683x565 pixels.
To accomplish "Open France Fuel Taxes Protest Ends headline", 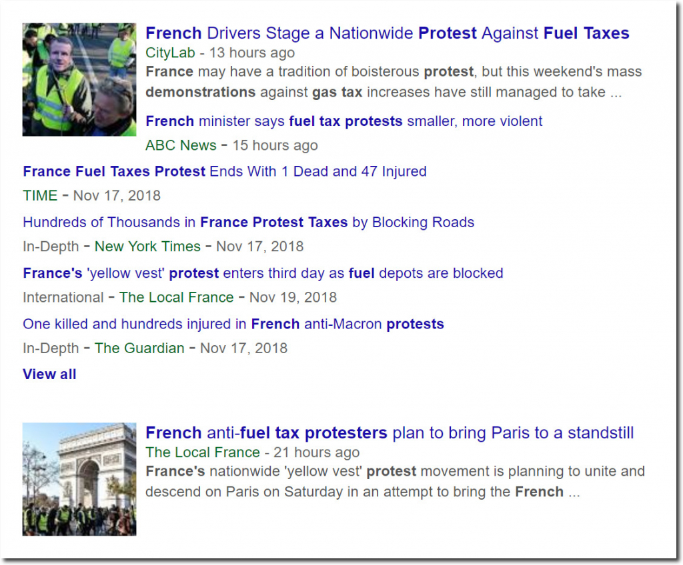I will point(224,171).
